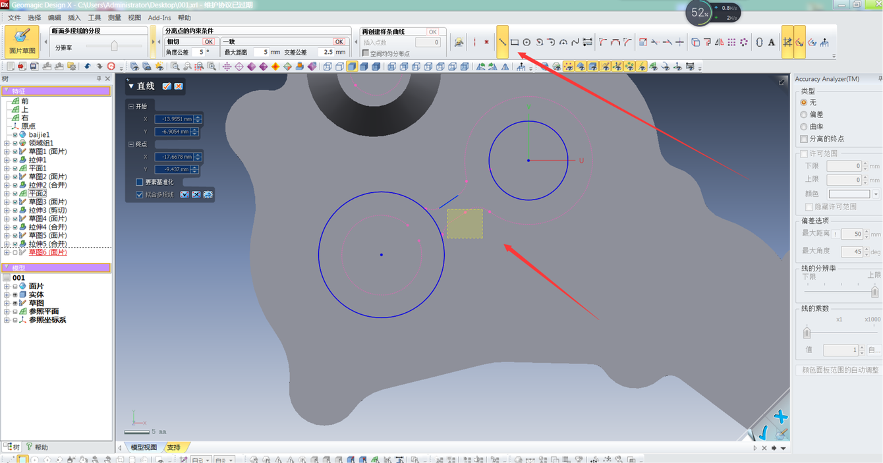Activate the shaded view mode icon

[351, 67]
